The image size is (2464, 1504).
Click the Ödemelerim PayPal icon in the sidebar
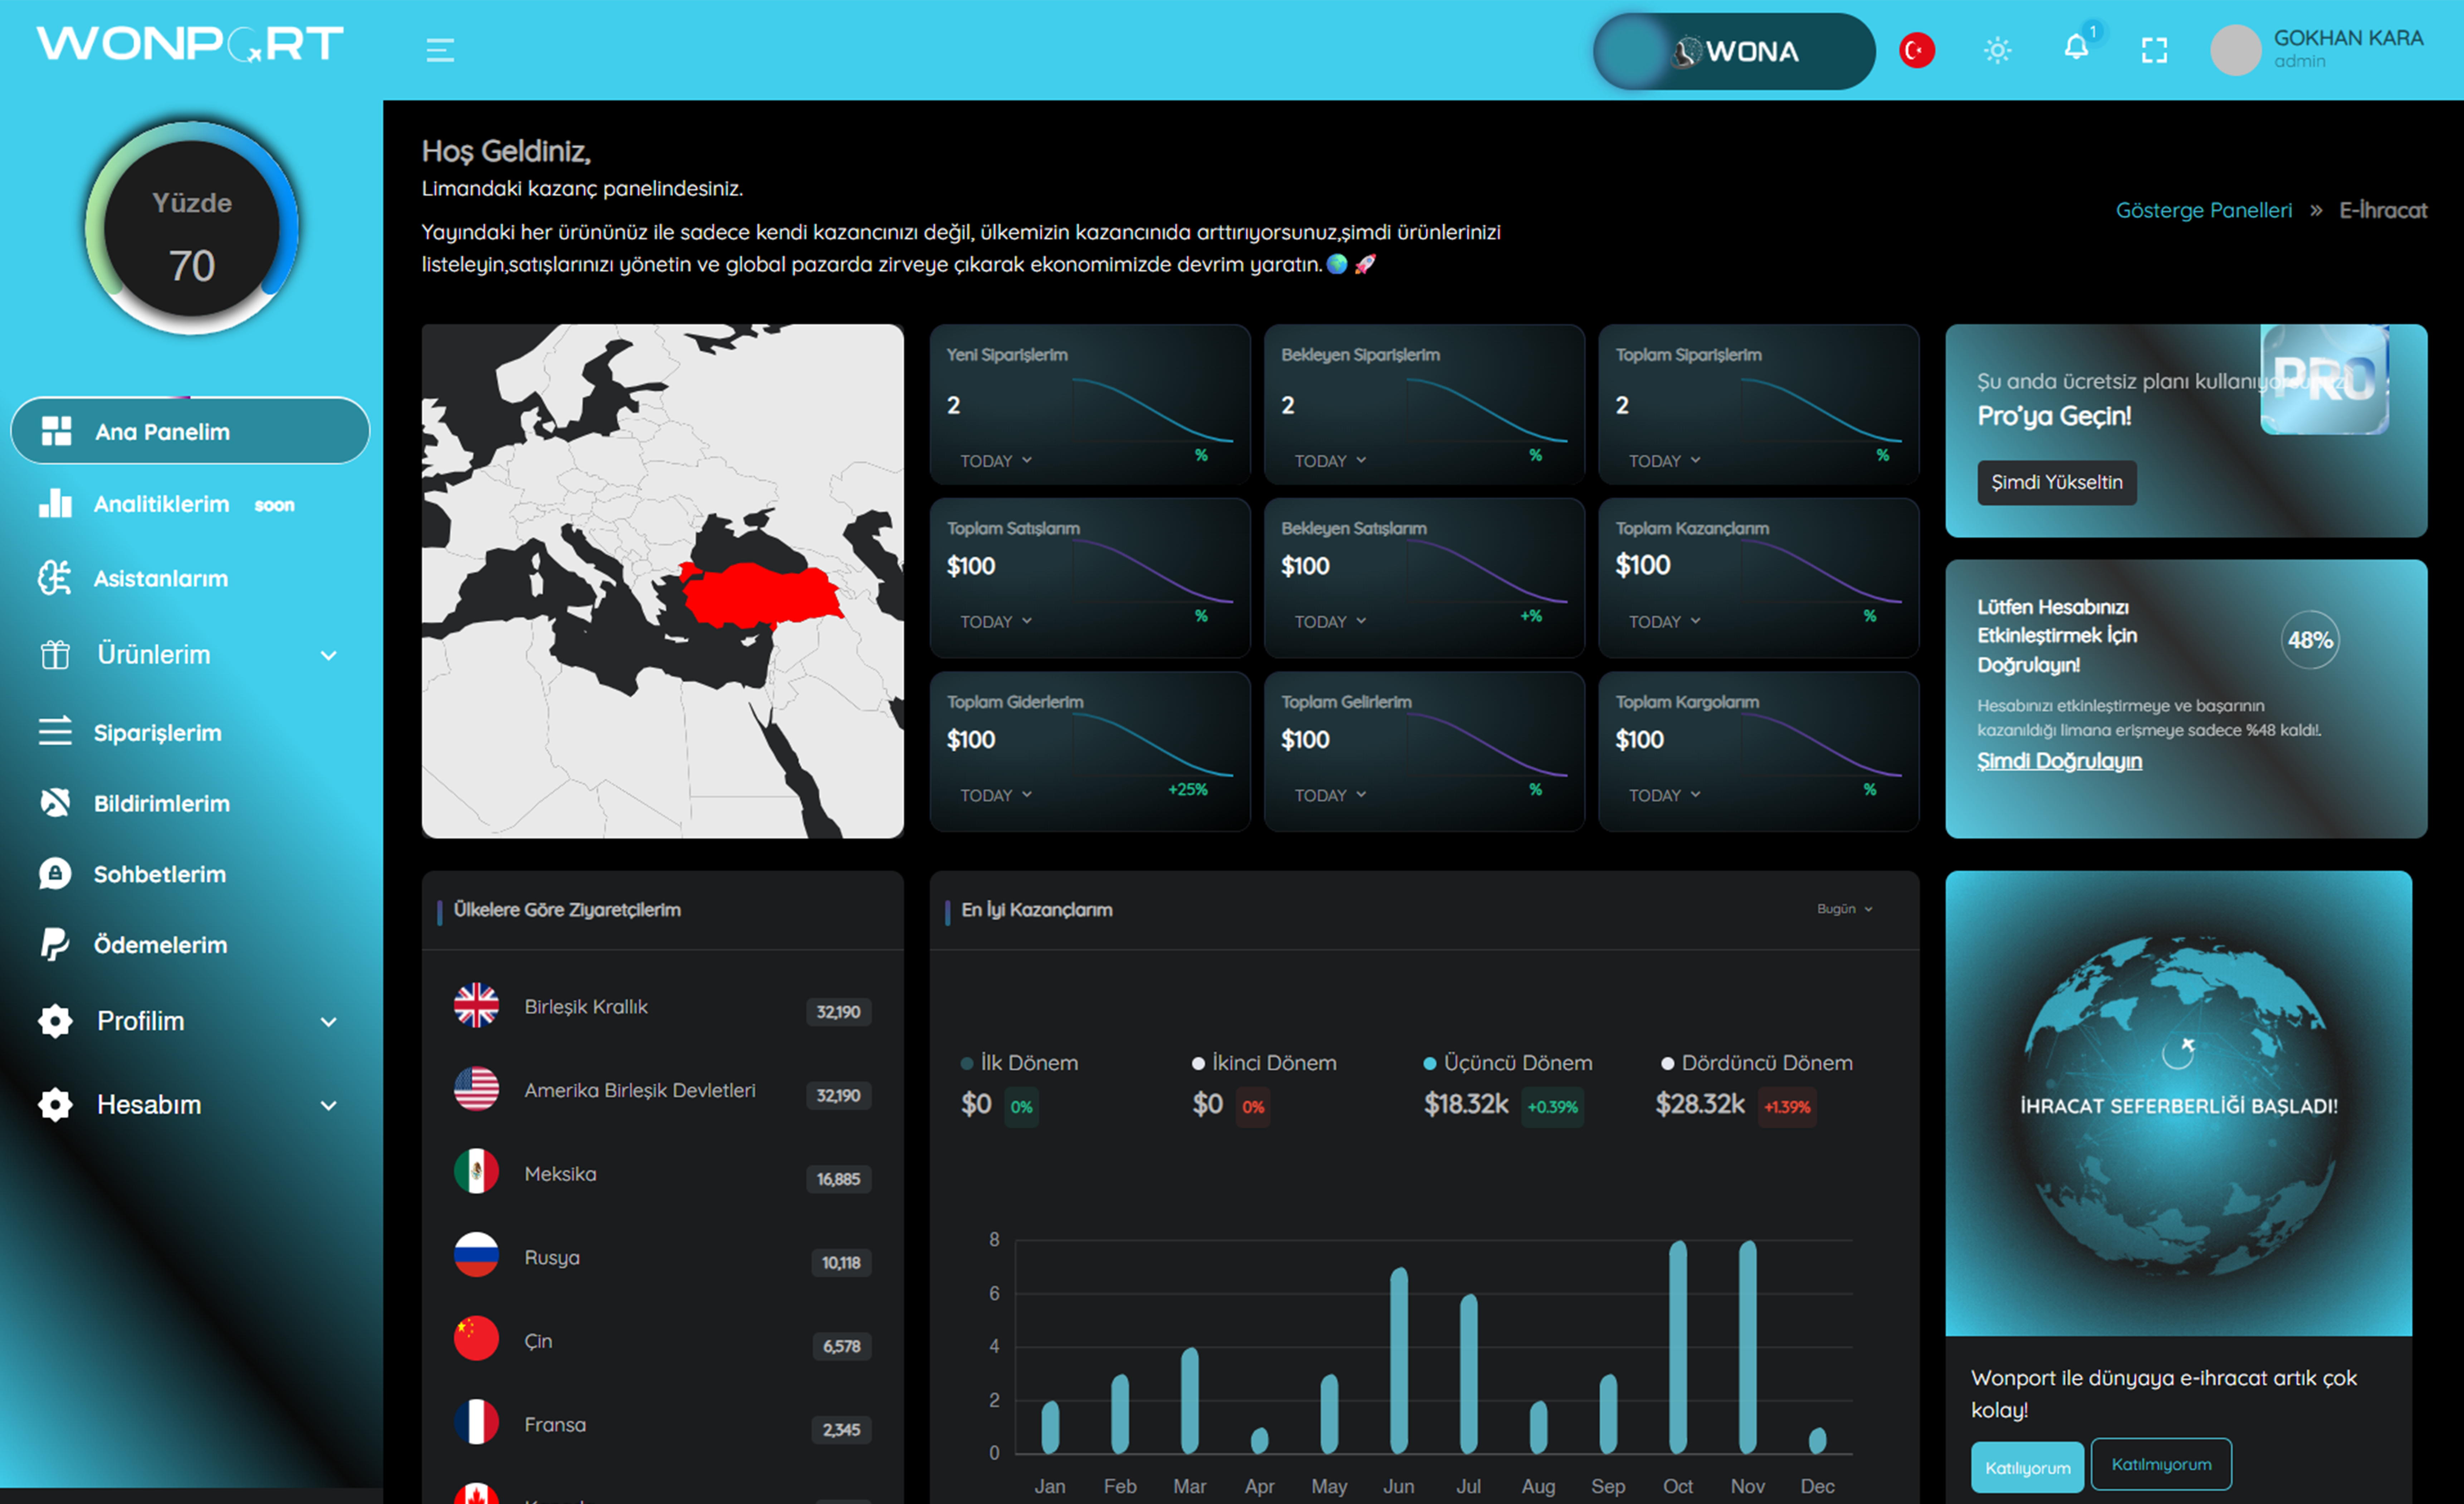coord(55,944)
